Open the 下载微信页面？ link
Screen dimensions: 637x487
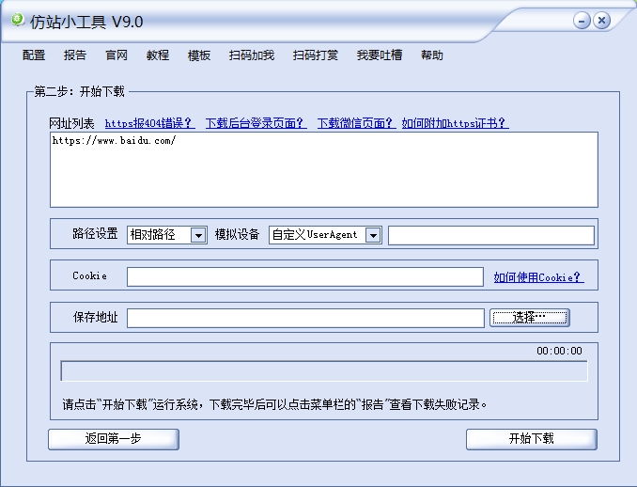[355, 123]
